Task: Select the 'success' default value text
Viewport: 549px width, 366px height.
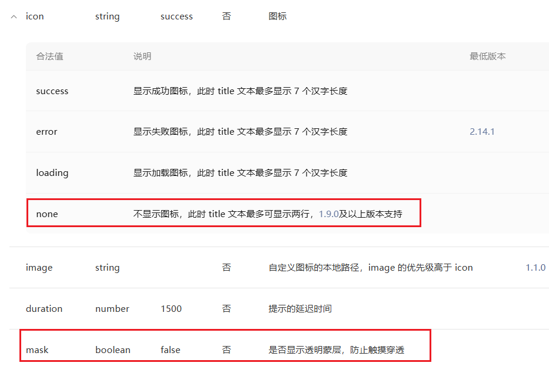Action: click(177, 16)
